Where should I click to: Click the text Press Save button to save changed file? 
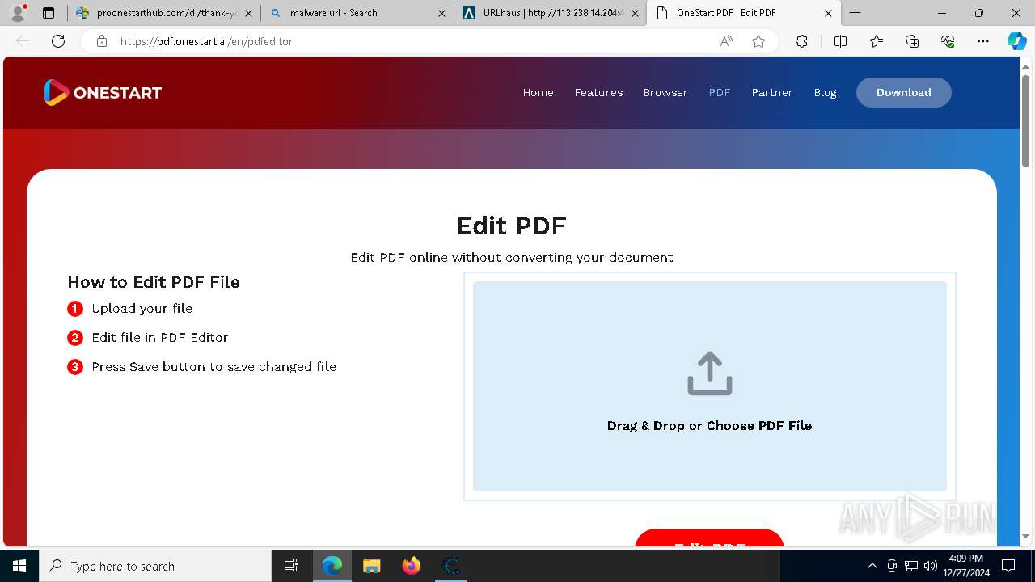[x=213, y=366]
